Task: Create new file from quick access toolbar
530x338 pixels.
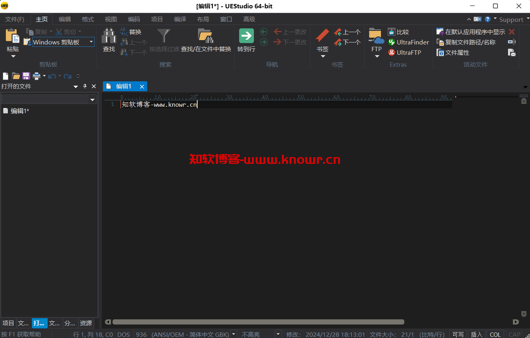Action: (x=6, y=76)
